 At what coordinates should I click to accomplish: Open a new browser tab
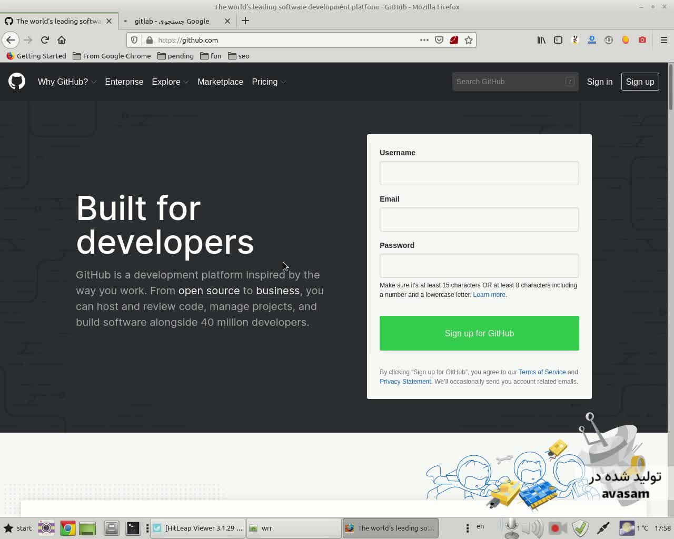(245, 21)
